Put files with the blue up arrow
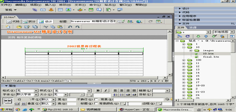This screenshot has height=112, width=236. 206,36
